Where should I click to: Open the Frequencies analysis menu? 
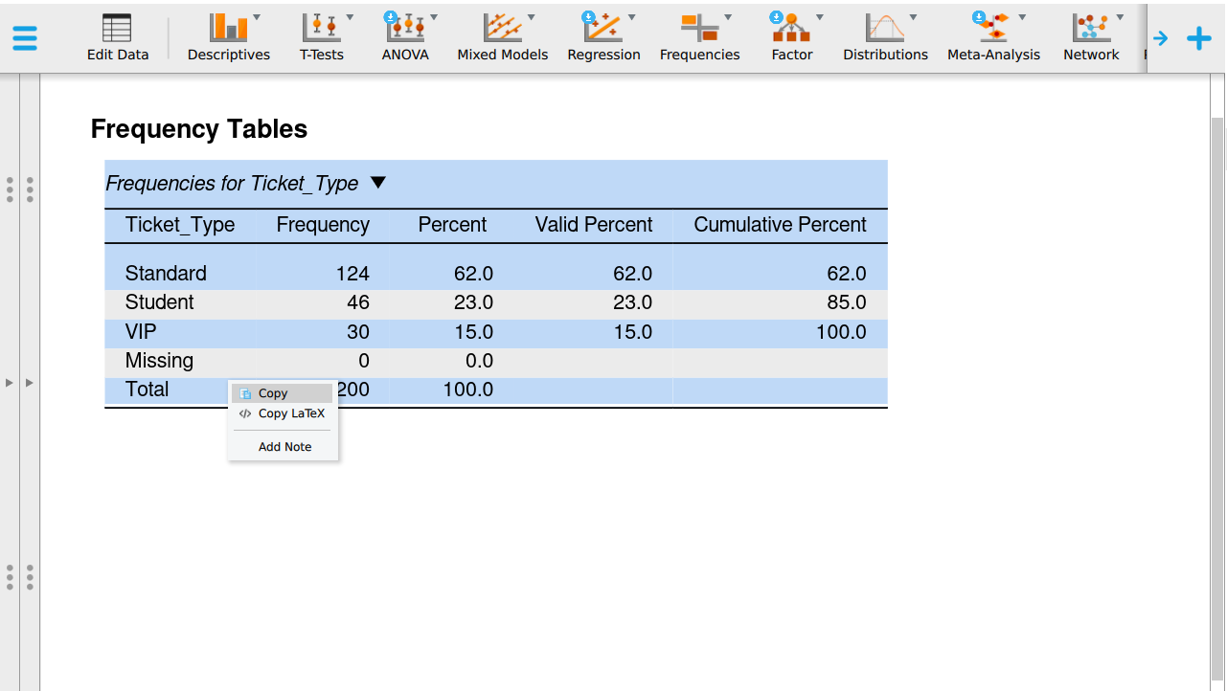pos(700,37)
